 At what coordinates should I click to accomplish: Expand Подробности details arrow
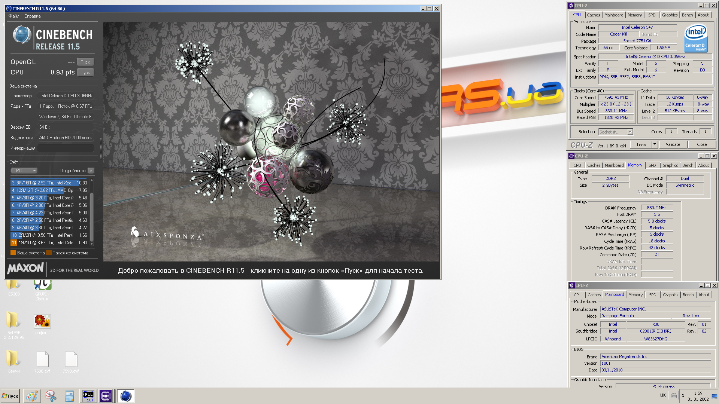[91, 171]
